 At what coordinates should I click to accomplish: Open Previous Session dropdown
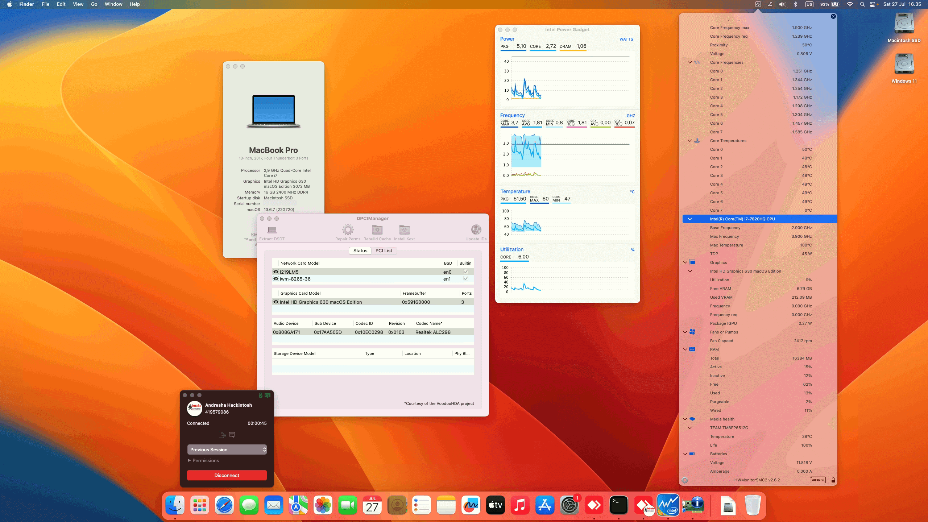pos(227,449)
